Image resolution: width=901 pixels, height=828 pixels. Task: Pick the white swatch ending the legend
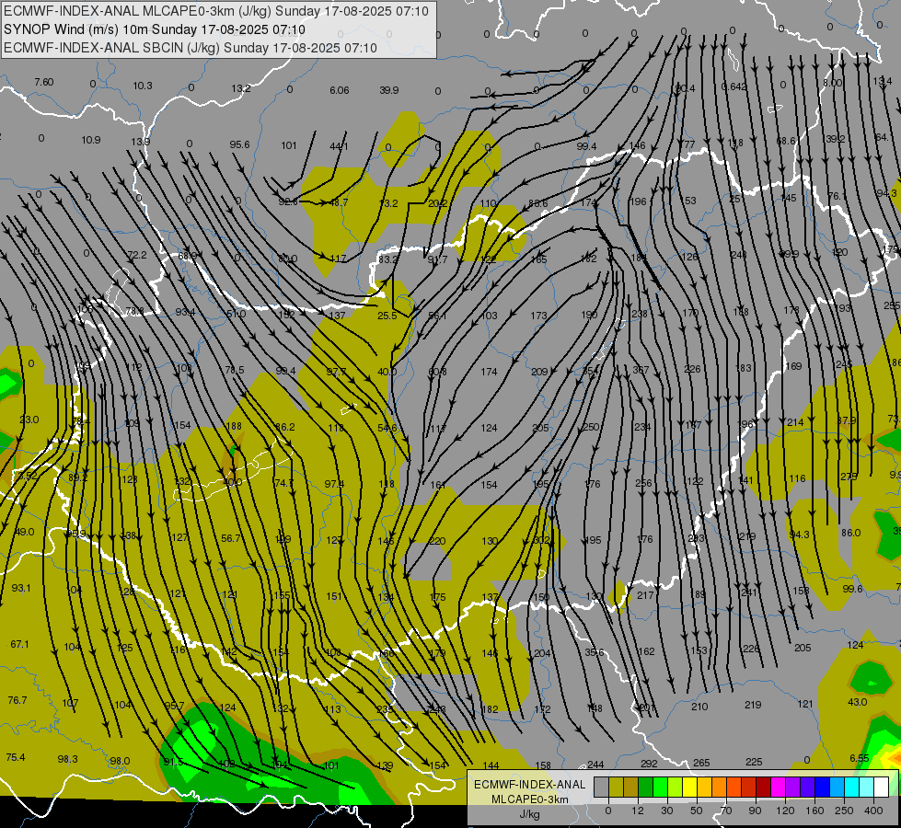pos(882,787)
